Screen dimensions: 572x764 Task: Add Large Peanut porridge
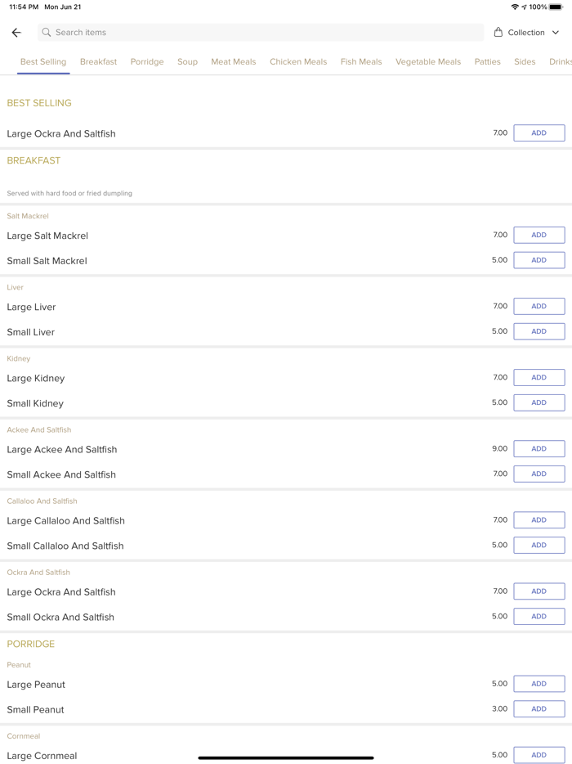538,684
